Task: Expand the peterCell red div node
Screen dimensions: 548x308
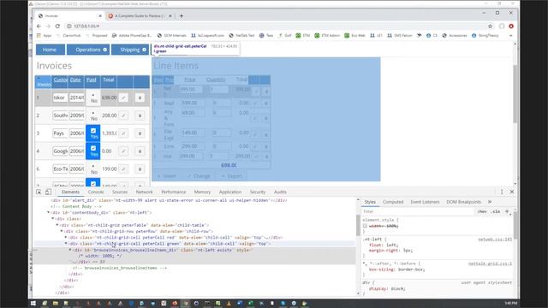Action: (66, 238)
